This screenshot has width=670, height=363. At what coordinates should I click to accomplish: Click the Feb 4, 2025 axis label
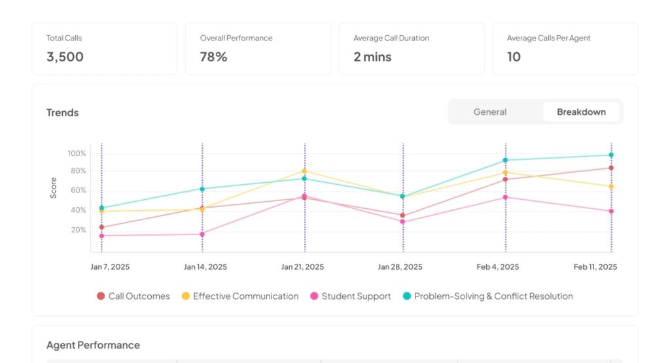click(498, 267)
